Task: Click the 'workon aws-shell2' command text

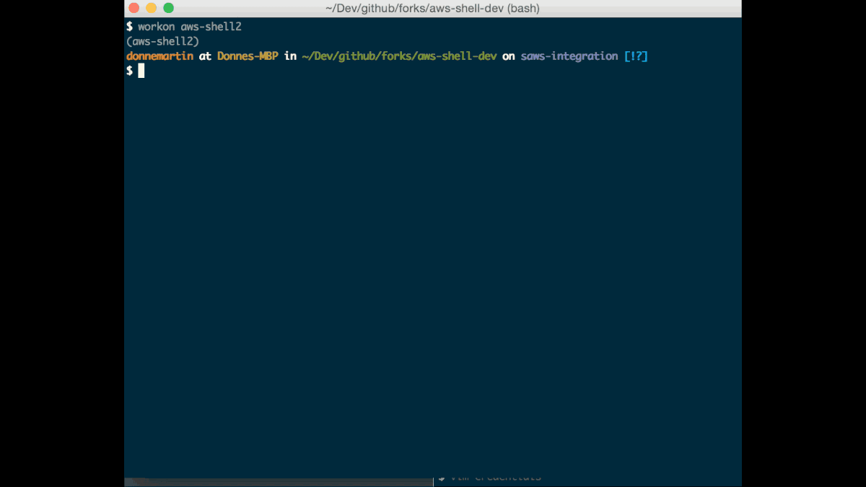Action: (x=190, y=27)
